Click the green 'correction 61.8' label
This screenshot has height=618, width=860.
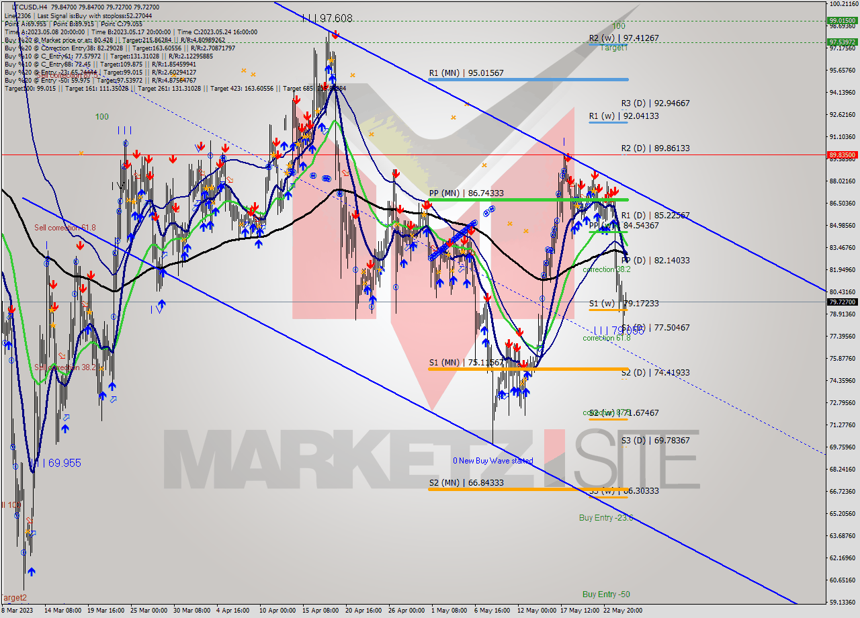click(606, 338)
